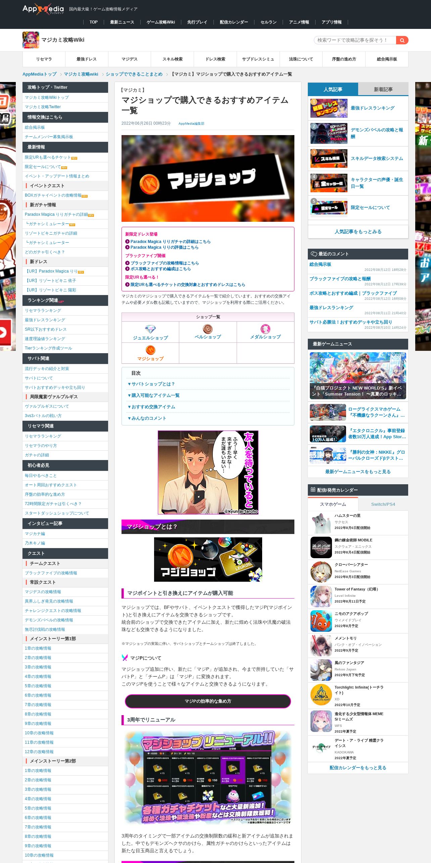The width and height of the screenshot is (431, 863).
Task: Open エタクロニクル 事前登録 news item
Action: (358, 434)
